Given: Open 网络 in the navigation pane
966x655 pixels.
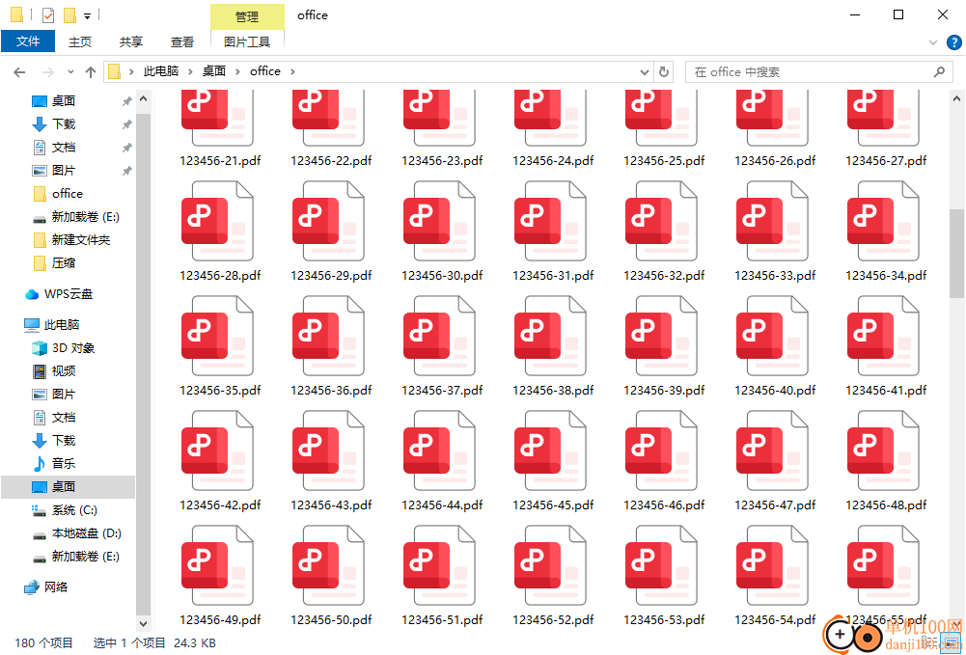Looking at the screenshot, I should (55, 587).
